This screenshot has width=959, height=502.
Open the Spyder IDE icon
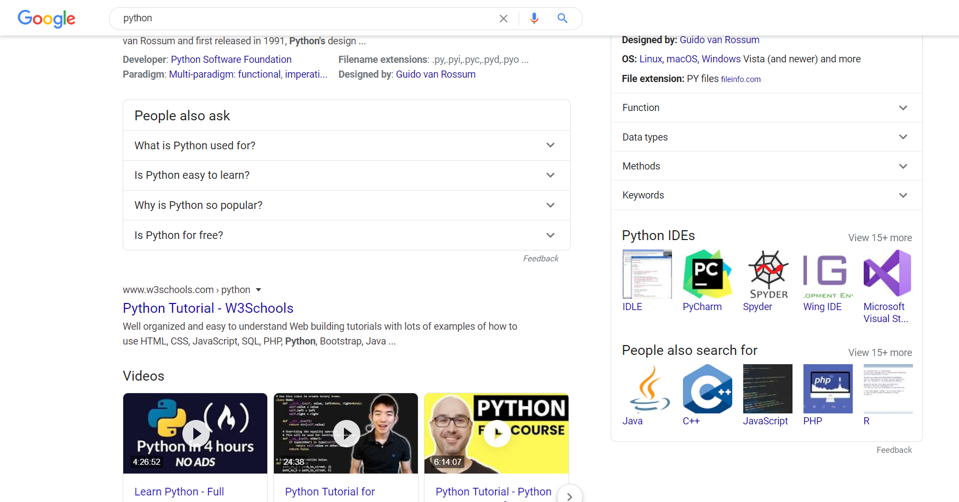[768, 274]
